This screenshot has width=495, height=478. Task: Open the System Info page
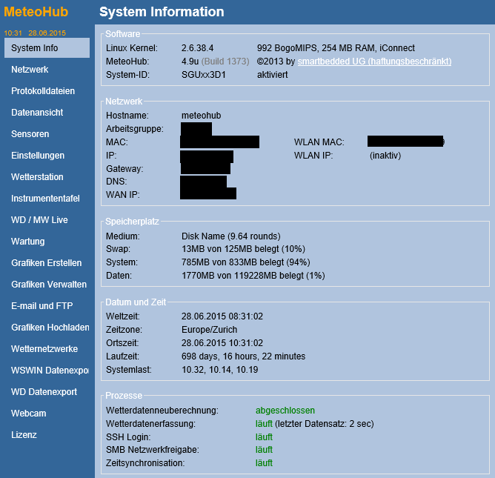(35, 48)
